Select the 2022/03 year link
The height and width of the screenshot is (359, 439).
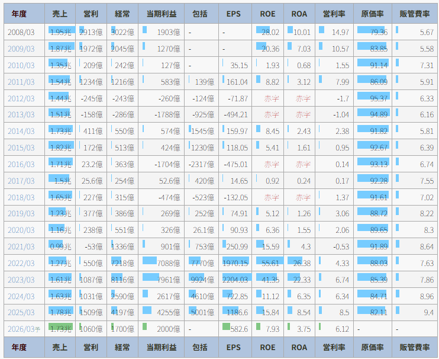[21, 263]
